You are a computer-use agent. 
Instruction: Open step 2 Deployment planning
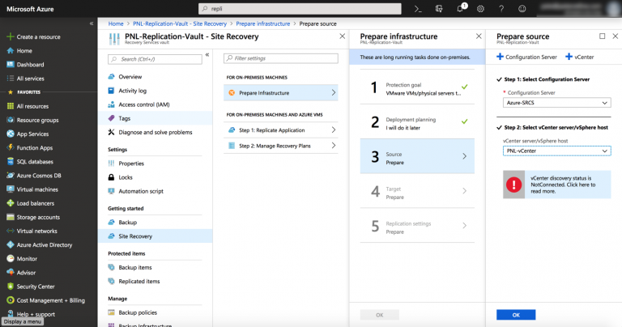[417, 121]
